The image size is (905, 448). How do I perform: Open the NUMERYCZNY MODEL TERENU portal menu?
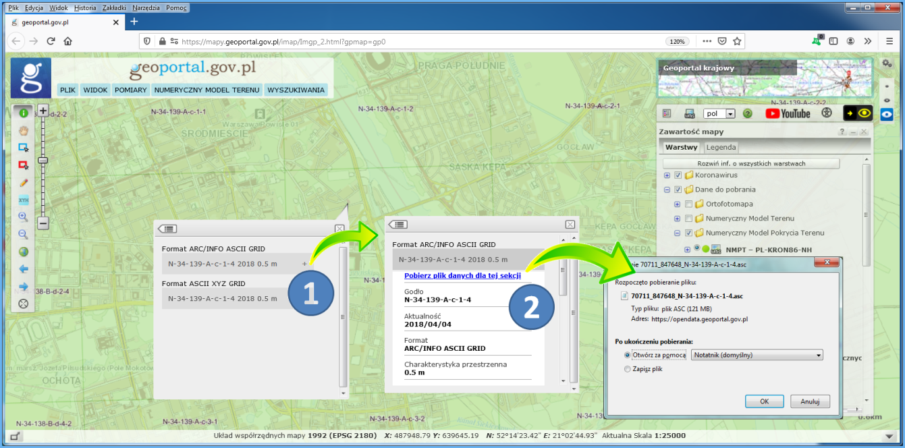[207, 90]
